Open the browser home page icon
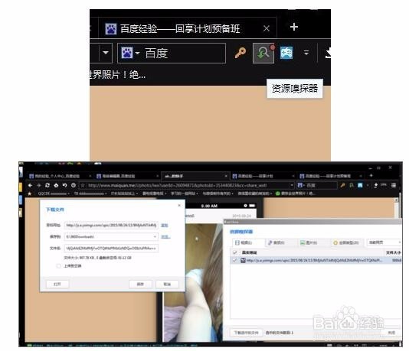The image size is (409, 351). click(56, 185)
